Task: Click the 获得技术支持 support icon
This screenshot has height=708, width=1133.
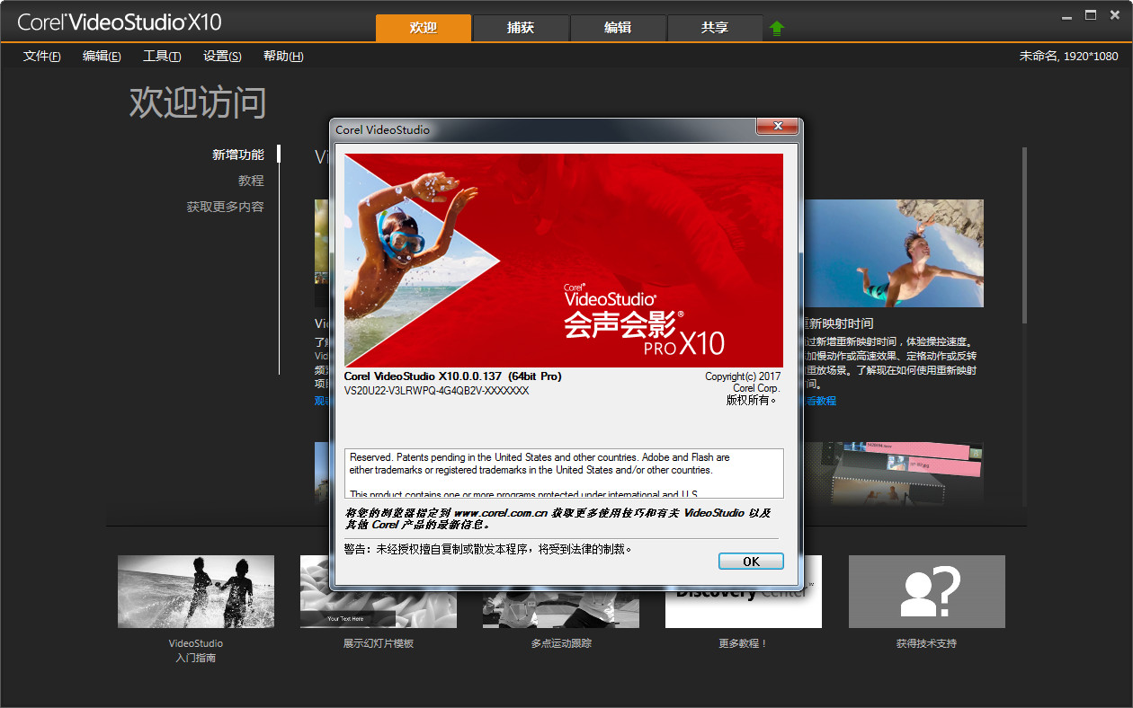Action: (x=927, y=591)
